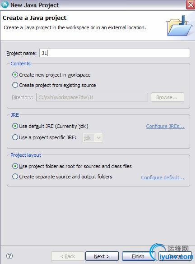This screenshot has height=264, width=196.
Task: Focus the Project name text field
Action: (115, 53)
